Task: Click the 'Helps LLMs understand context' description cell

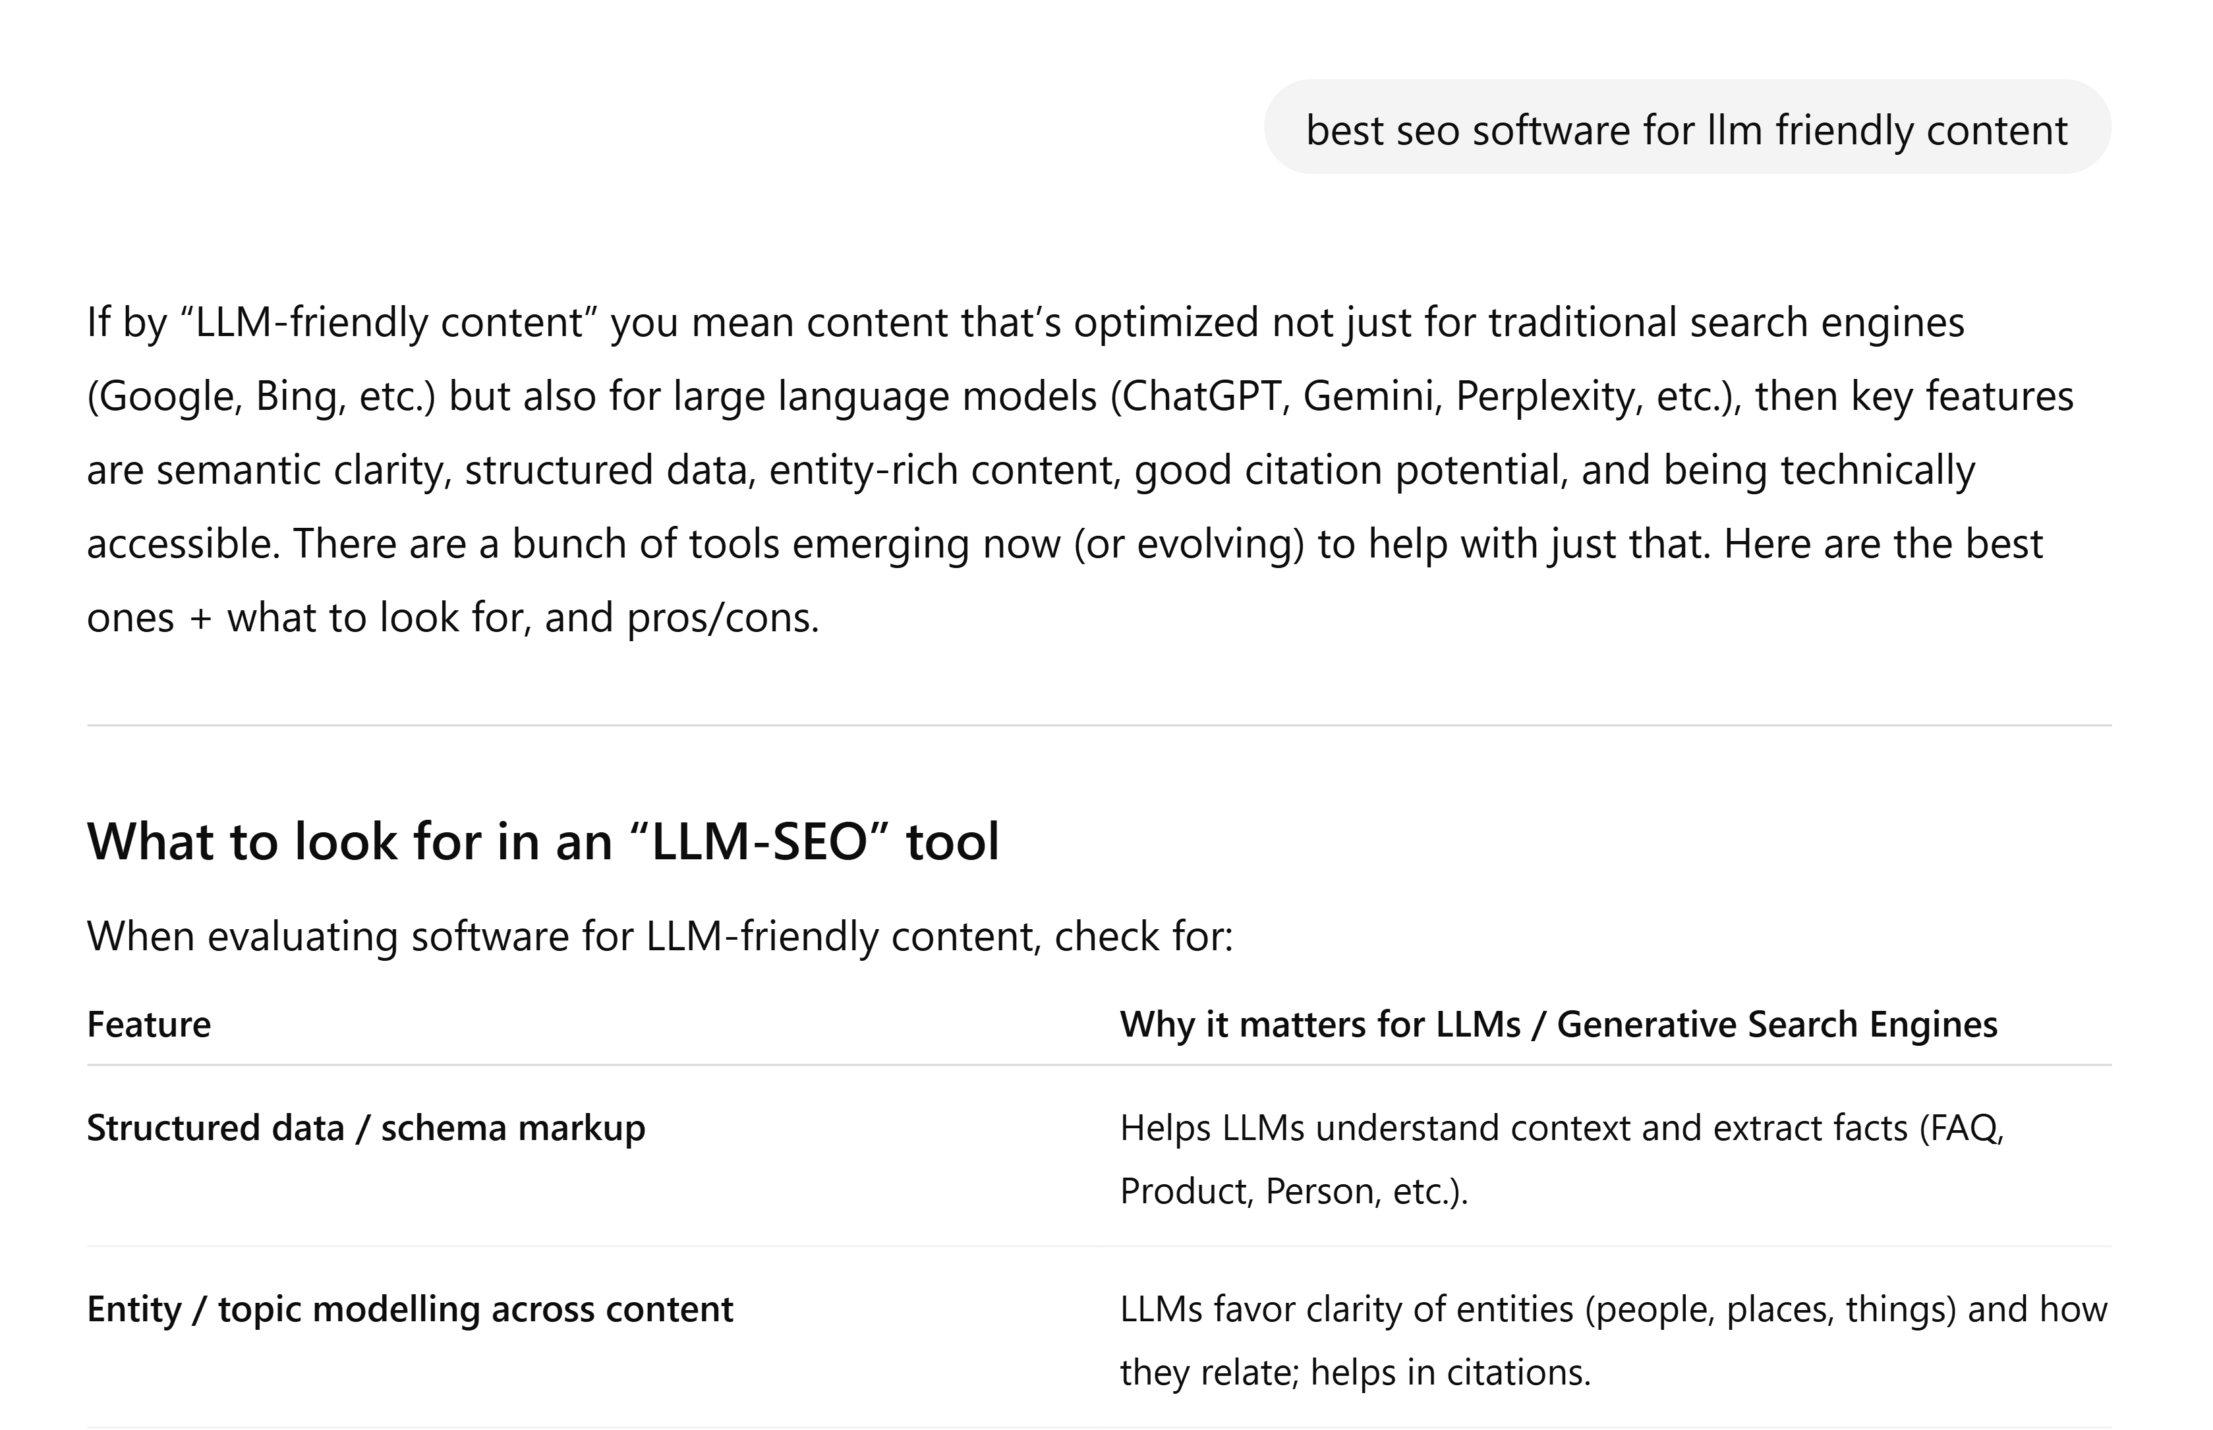Action: tap(1562, 1128)
